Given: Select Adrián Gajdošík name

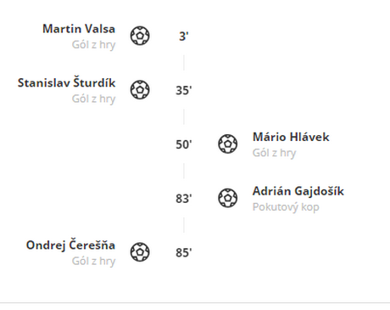Looking at the screenshot, I should [x=298, y=191].
